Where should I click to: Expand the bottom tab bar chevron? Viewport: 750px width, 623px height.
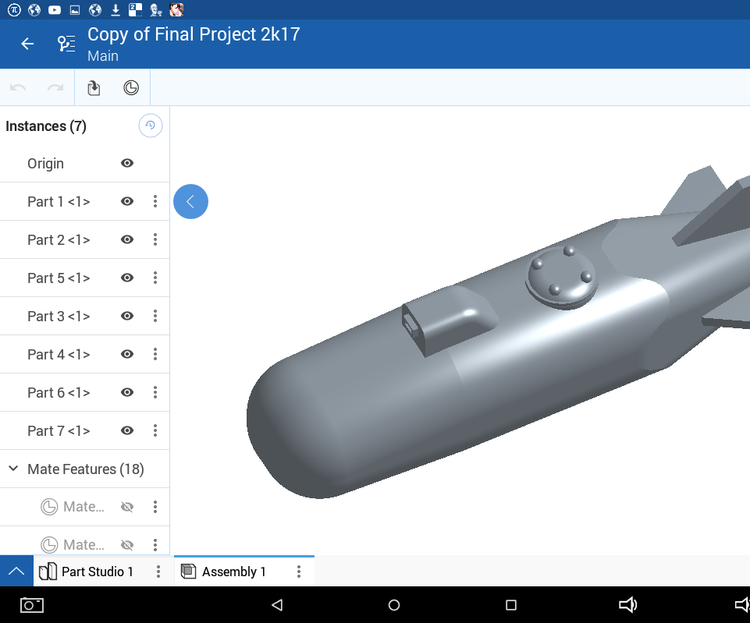click(16, 571)
